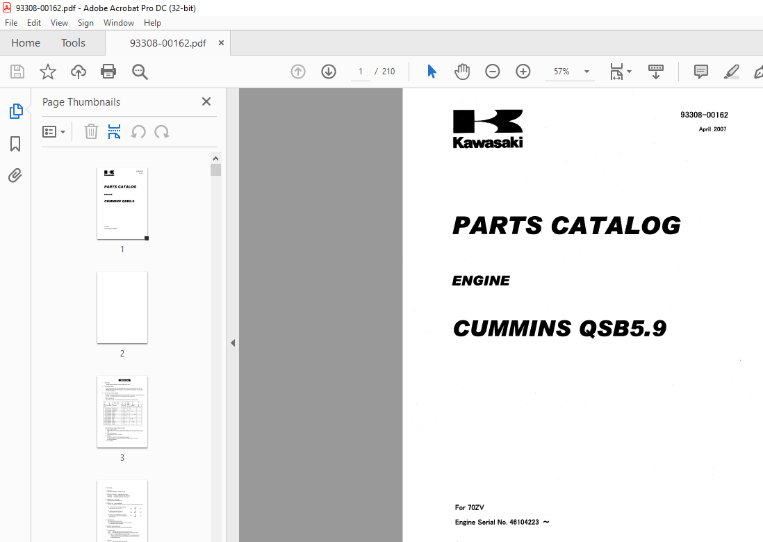Click the page number input field
Screen dimensions: 763x542
tap(361, 72)
